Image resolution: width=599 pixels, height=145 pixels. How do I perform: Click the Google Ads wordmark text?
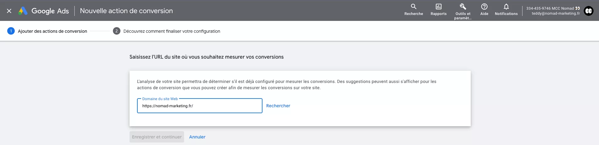50,11
